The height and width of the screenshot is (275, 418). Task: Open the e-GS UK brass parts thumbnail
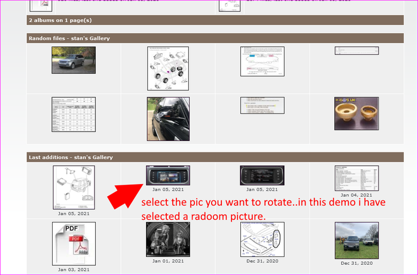[356, 114]
